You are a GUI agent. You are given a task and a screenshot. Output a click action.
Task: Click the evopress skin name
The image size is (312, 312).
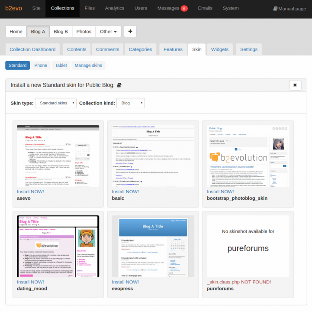(x=122, y=289)
